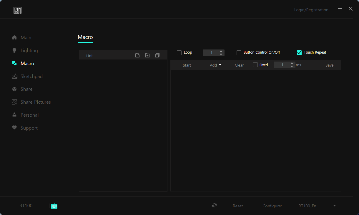Click the Clear button
This screenshot has height=215, width=359.
click(x=239, y=65)
